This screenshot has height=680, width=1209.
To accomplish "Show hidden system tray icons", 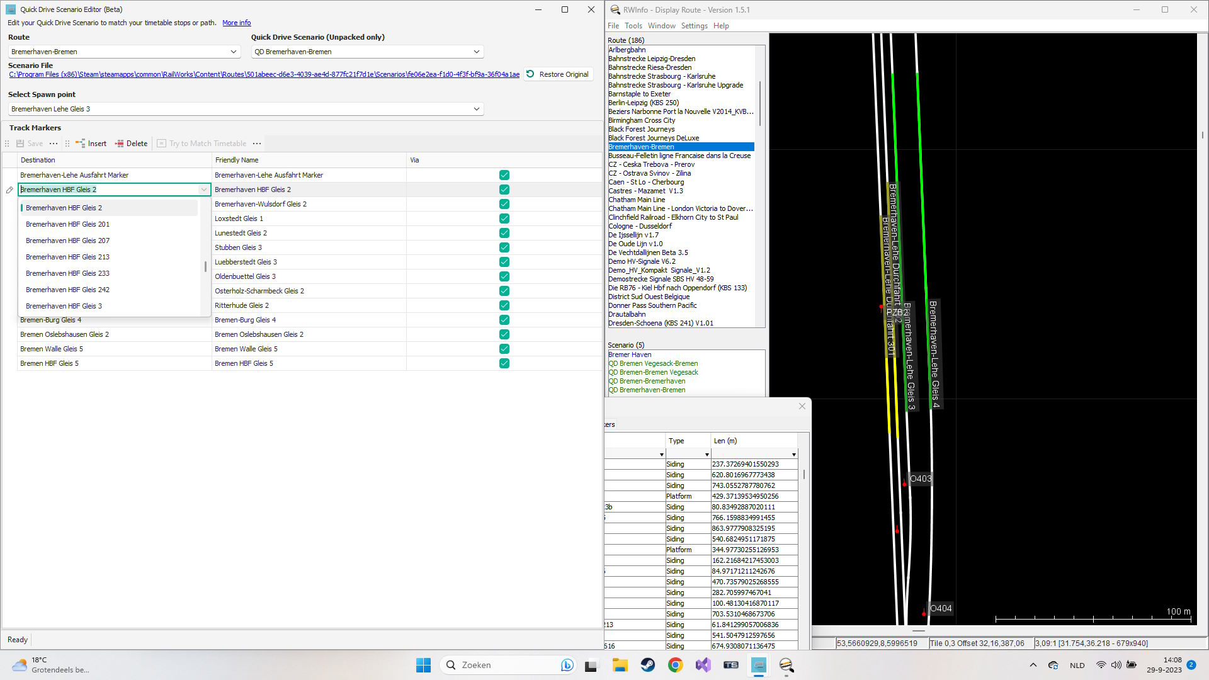I will tap(1033, 665).
